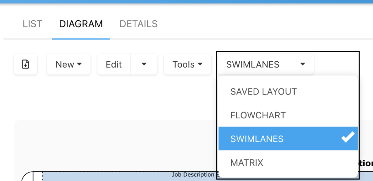Click the arrow on the SWIMLANES layout selector
The height and width of the screenshot is (181, 373).
click(x=303, y=64)
